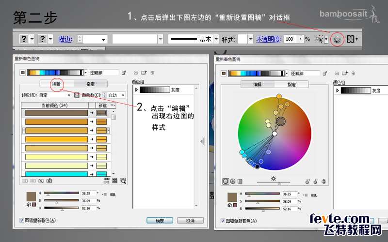Select the white center marker on color wheel
This screenshot has height=242, width=388.
(x=275, y=134)
